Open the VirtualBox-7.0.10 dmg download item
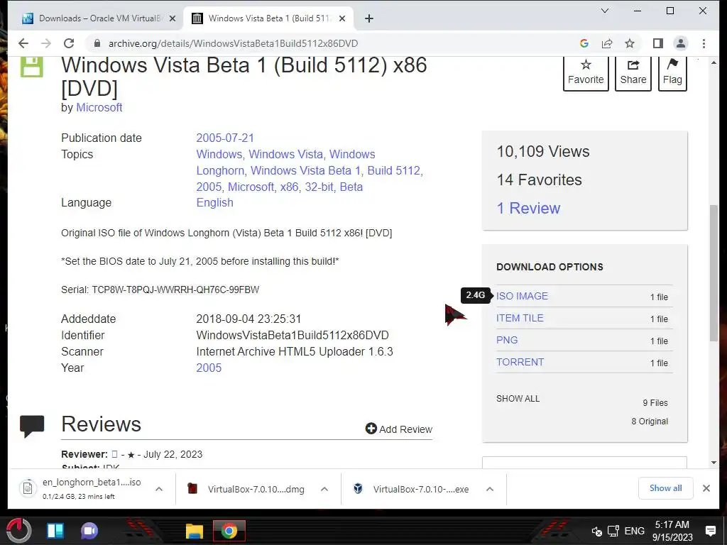Screen dimensions: 727x545 point(246,489)
